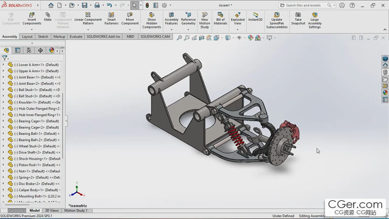Open Linear Component Pattern dropdown arrow
Viewport: 389px width, 219px height.
88,30
